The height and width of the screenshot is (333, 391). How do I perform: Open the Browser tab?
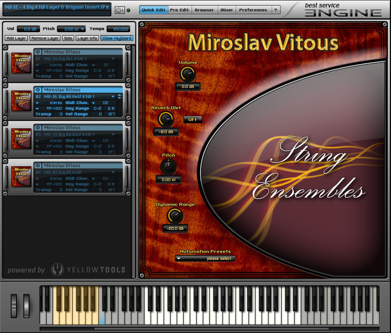click(205, 10)
